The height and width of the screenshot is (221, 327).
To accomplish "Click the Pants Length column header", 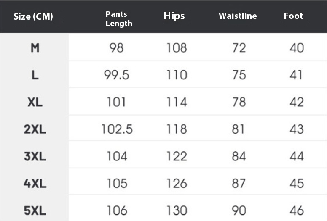I will click(118, 19).
